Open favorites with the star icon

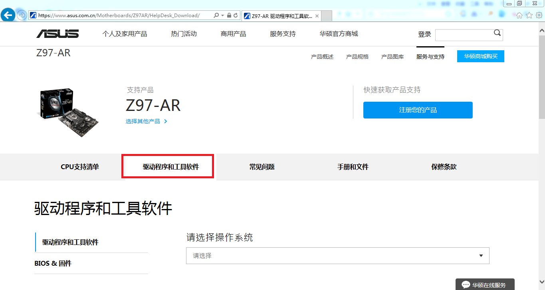pos(529,15)
